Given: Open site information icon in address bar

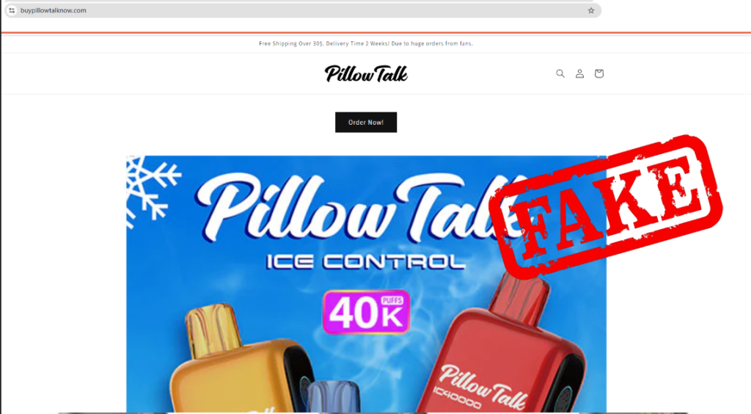Looking at the screenshot, I should coord(12,10).
